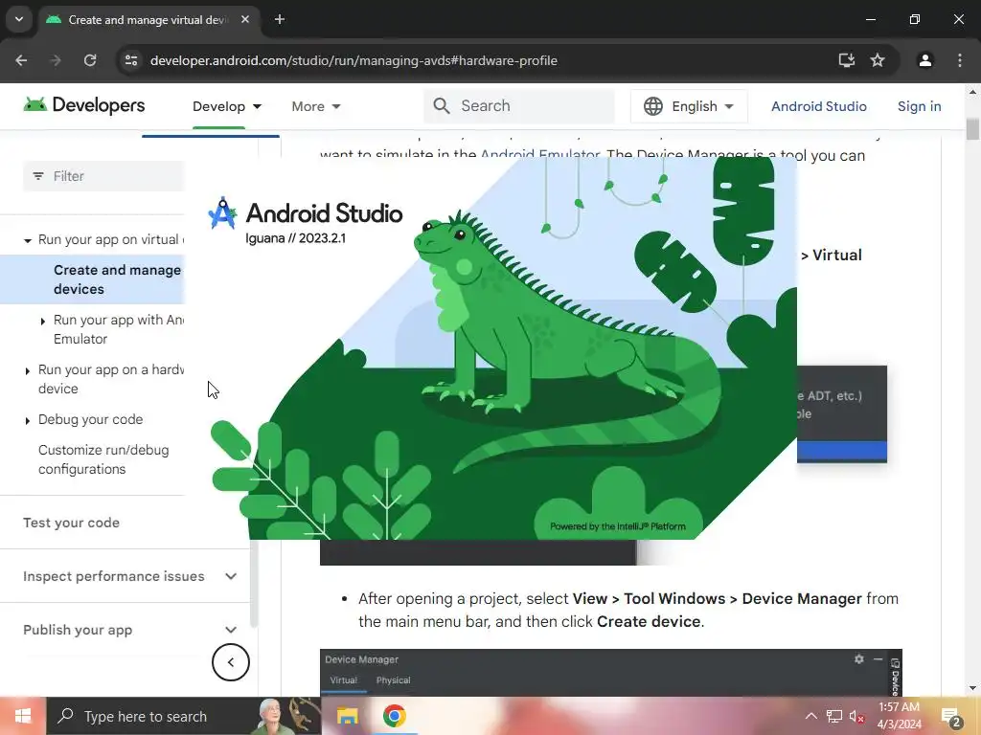Expand the 'Debug your code' tree item
Viewport: 981px width, 735px height.
click(x=28, y=421)
